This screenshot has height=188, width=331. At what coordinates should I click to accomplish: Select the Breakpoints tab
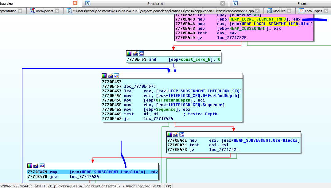(x=45, y=11)
